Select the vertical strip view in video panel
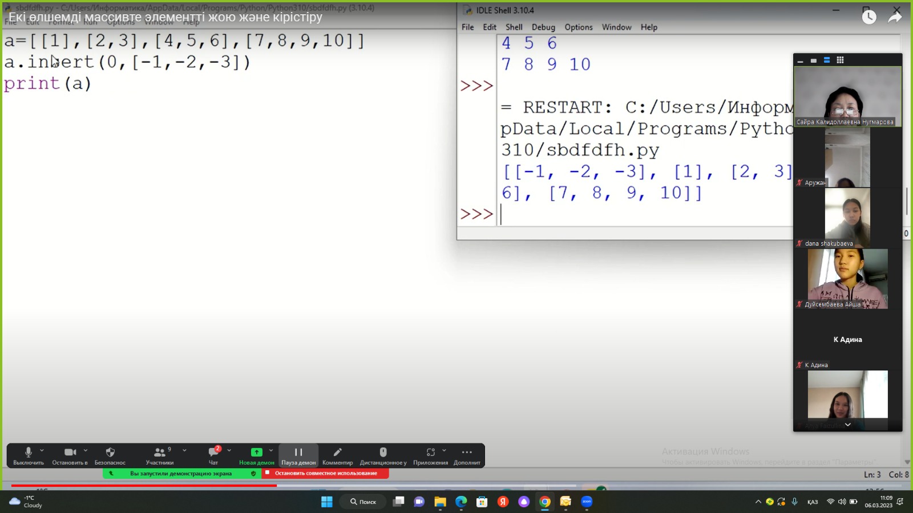913x513 pixels. (826, 60)
